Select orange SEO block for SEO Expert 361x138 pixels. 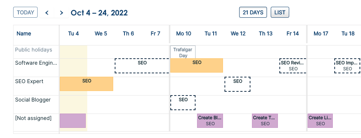pyautogui.click(x=86, y=84)
